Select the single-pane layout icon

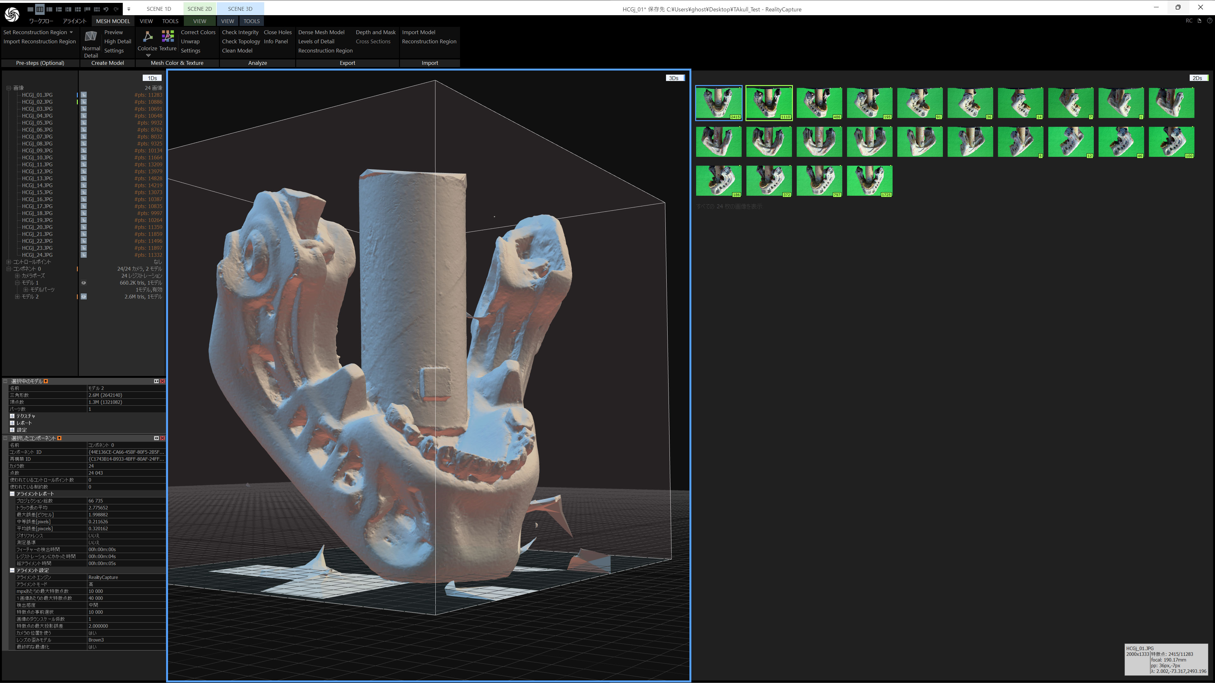coord(31,9)
